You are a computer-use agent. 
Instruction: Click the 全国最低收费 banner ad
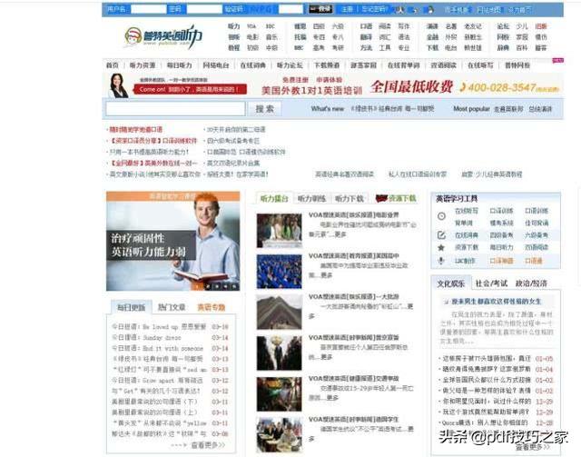coord(411,87)
